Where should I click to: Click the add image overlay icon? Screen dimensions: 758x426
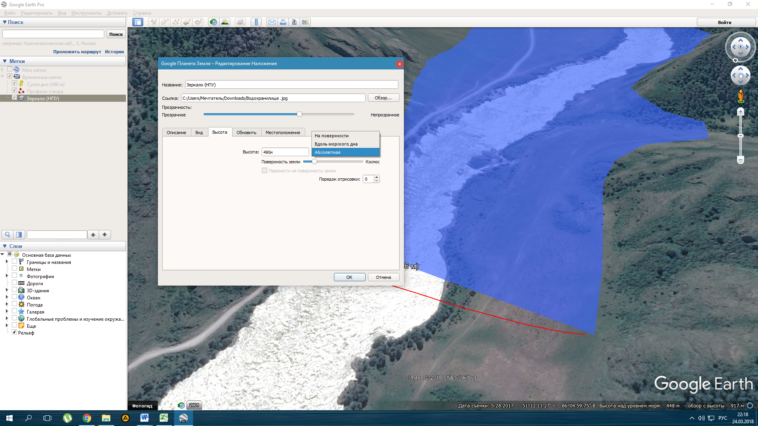(187, 22)
